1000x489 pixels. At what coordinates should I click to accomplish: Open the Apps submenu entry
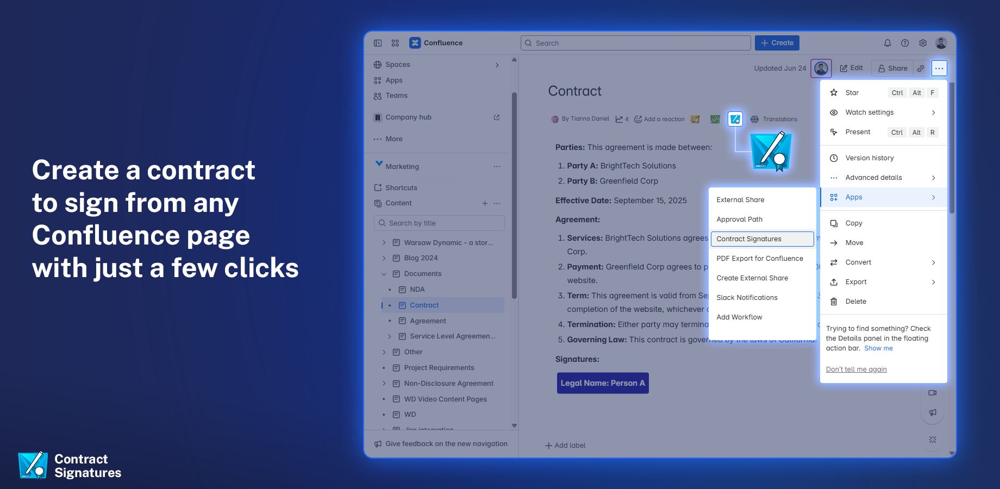[x=884, y=197]
